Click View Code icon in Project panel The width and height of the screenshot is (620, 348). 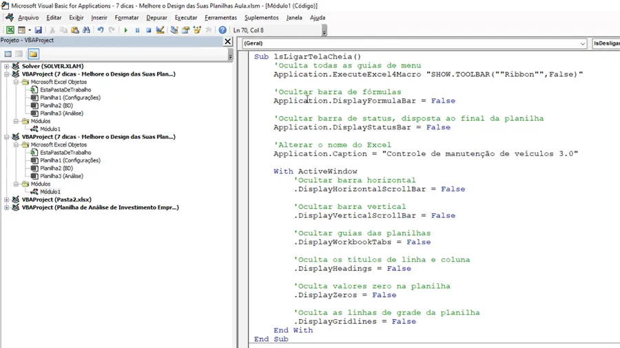click(x=8, y=54)
